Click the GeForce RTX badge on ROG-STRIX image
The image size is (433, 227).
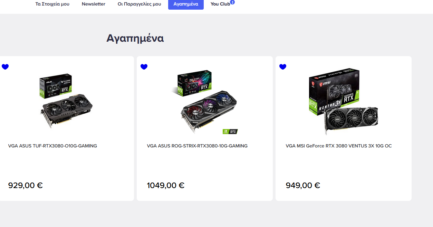pyautogui.click(x=230, y=131)
